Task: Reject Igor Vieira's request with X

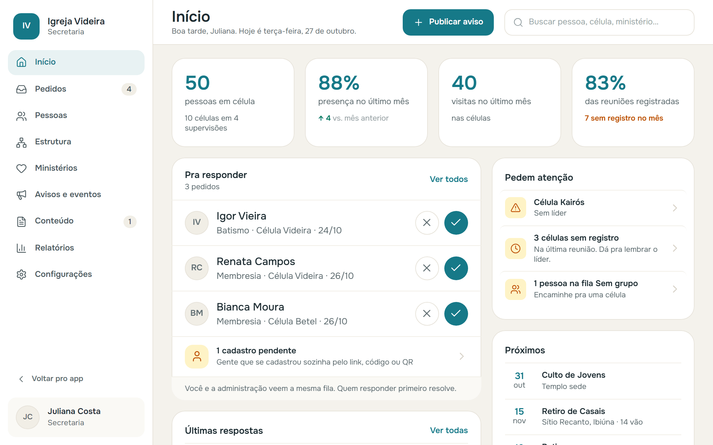Action: point(427,223)
